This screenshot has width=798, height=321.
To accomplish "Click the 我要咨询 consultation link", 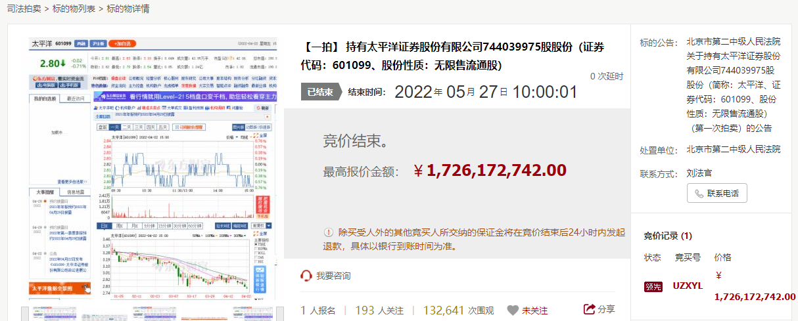I will point(333,276).
